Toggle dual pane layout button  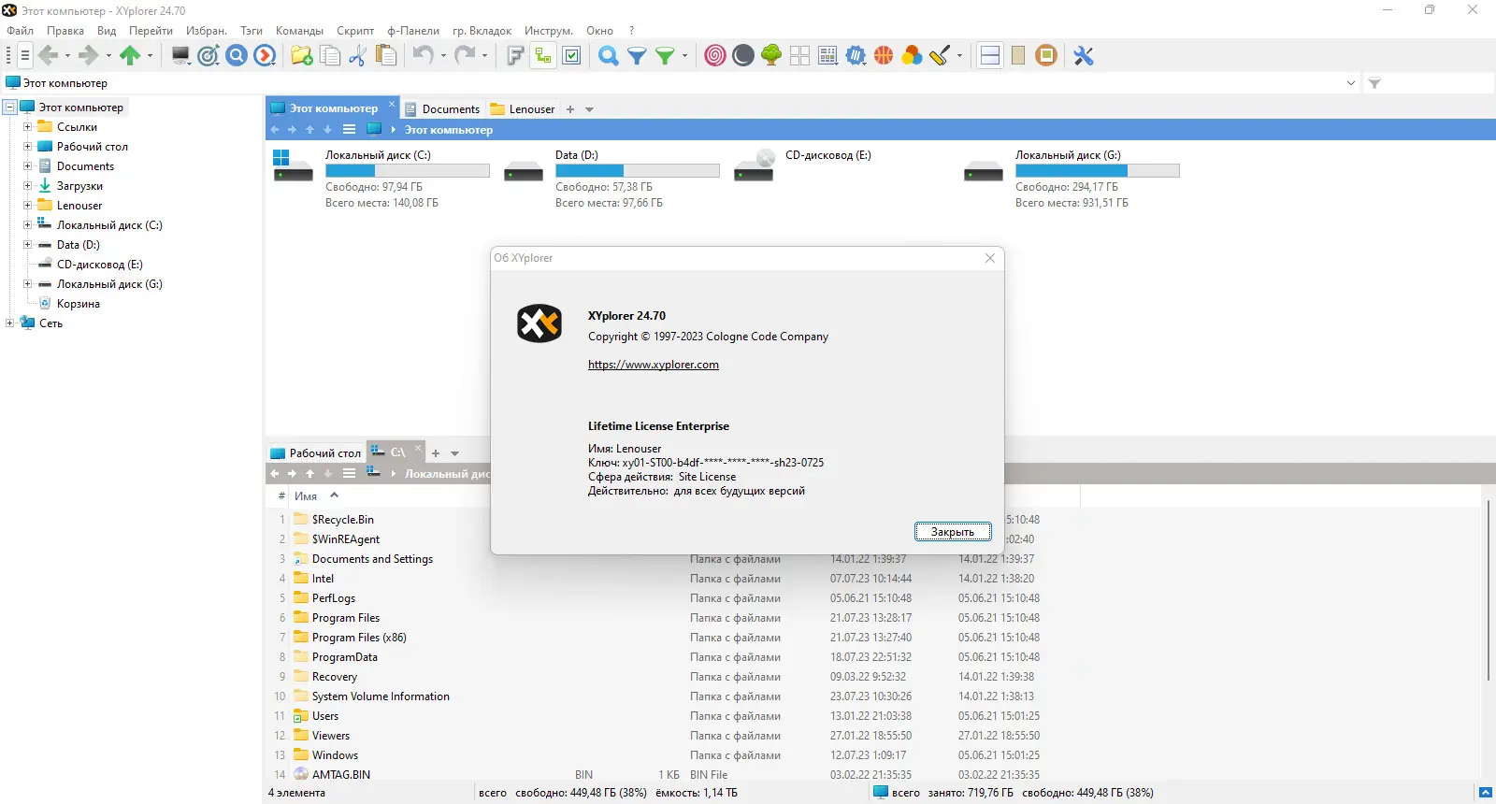(x=990, y=56)
